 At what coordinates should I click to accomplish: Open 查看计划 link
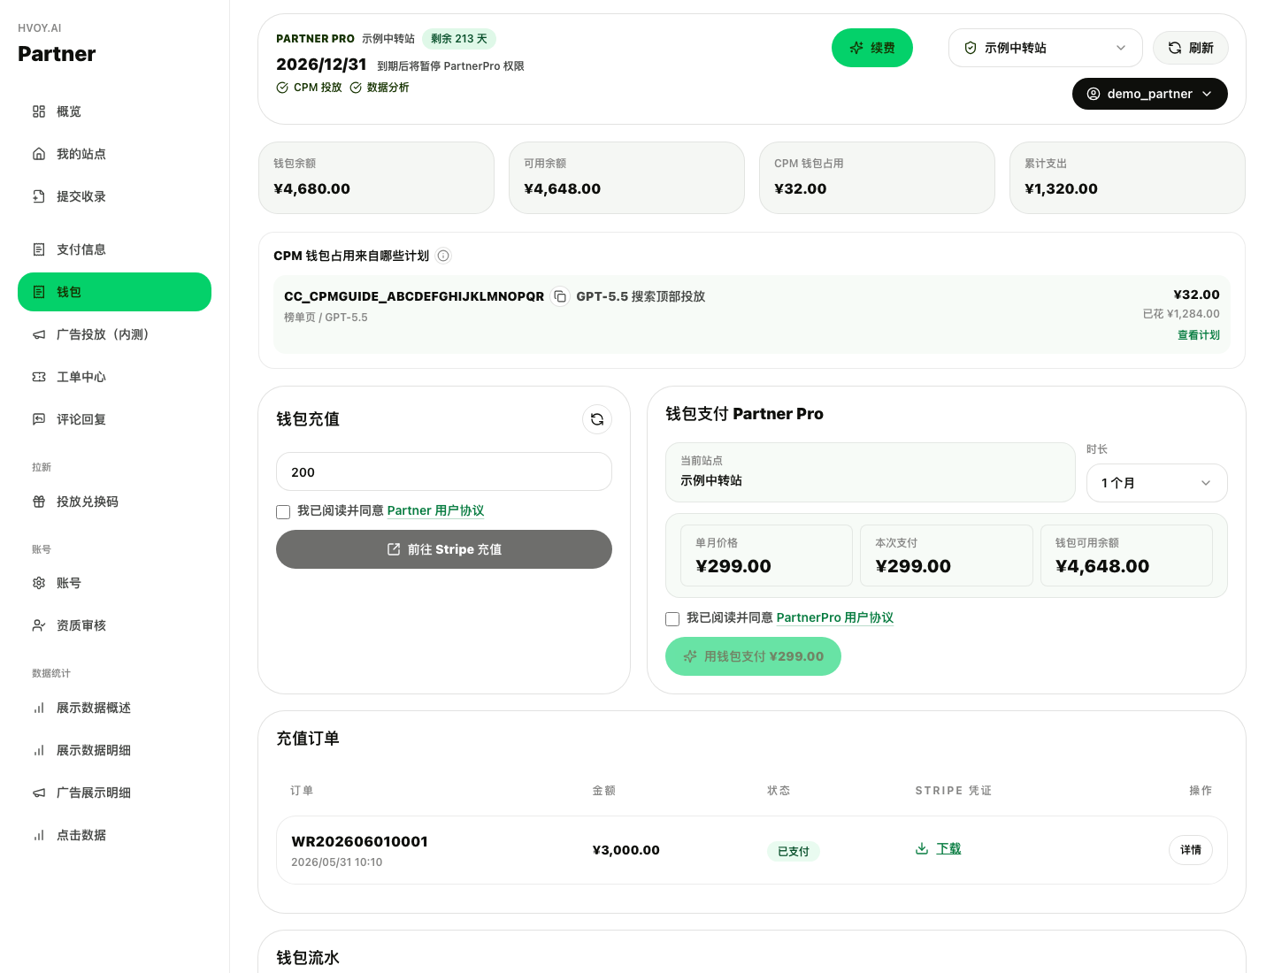[x=1199, y=335]
